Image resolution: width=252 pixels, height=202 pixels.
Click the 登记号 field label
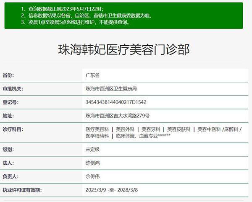pyautogui.click(x=11, y=102)
